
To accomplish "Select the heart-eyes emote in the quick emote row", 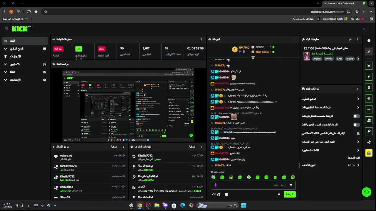I will tap(293, 177).
